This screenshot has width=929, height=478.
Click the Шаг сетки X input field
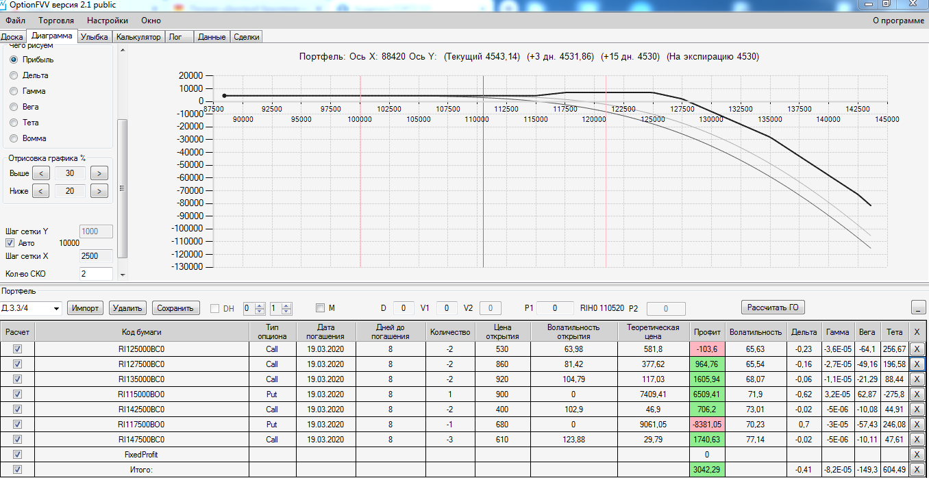pyautogui.click(x=97, y=256)
